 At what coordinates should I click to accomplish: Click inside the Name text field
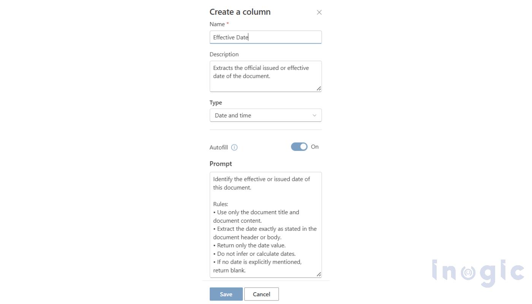(x=265, y=37)
